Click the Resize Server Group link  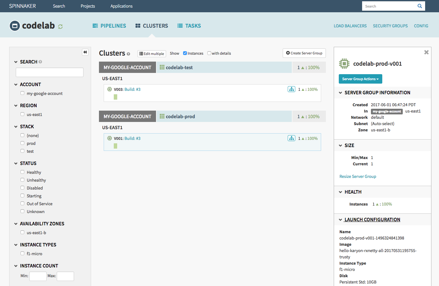point(358,176)
